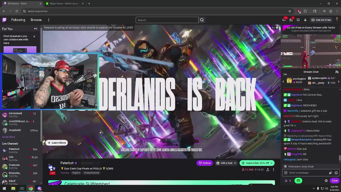Follow Peterbot channel
This screenshot has height=192, width=341.
pos(205,163)
